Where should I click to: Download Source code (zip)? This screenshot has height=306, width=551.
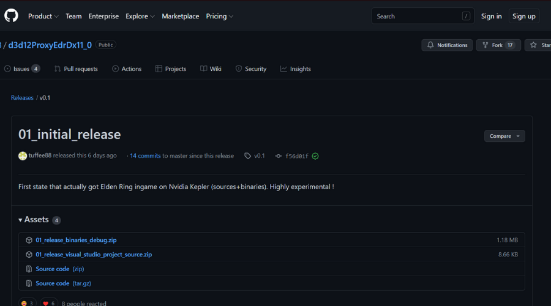60,269
